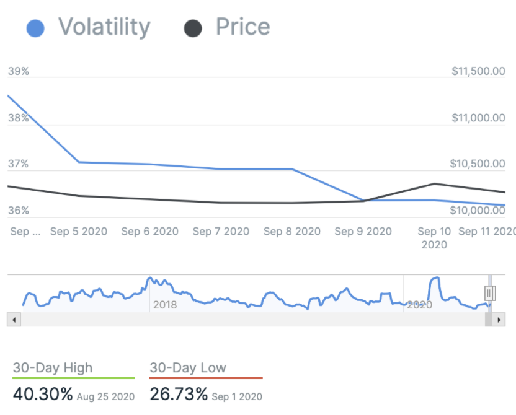Select the 30-Day High heading
Screen dimensions: 516x415
[53, 368]
